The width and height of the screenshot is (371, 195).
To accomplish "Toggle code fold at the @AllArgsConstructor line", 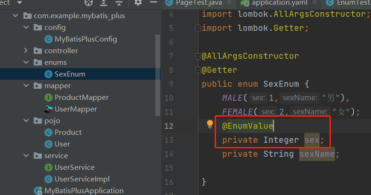I will [x=198, y=56].
